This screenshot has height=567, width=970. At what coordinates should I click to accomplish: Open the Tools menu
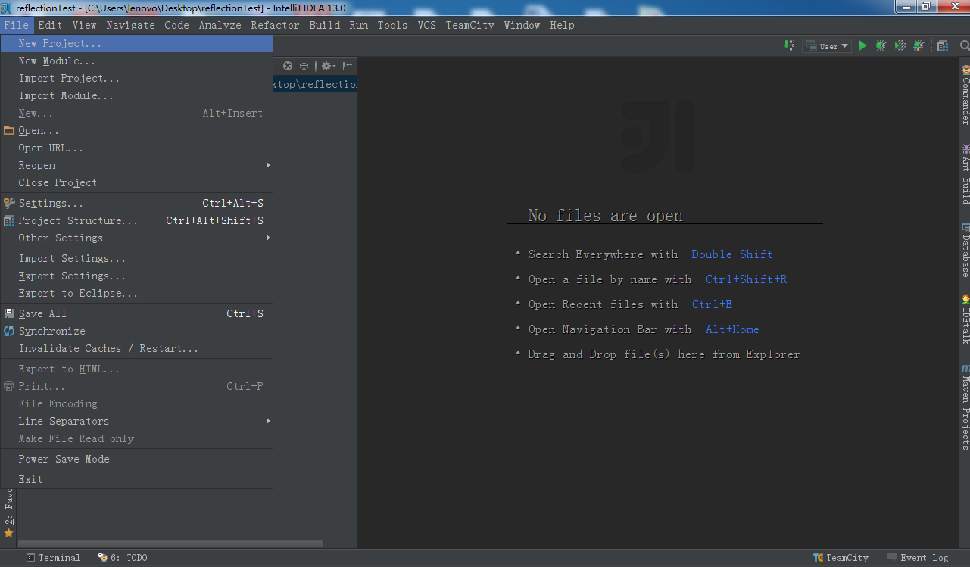point(392,25)
